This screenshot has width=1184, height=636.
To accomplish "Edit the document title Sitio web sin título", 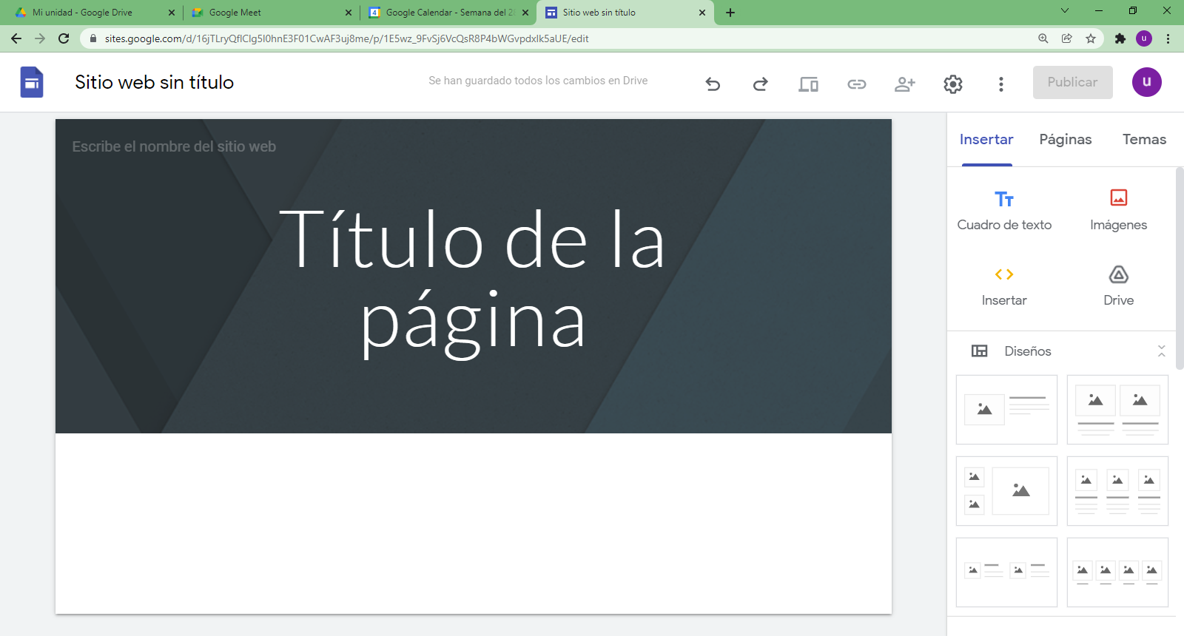I will pos(155,82).
